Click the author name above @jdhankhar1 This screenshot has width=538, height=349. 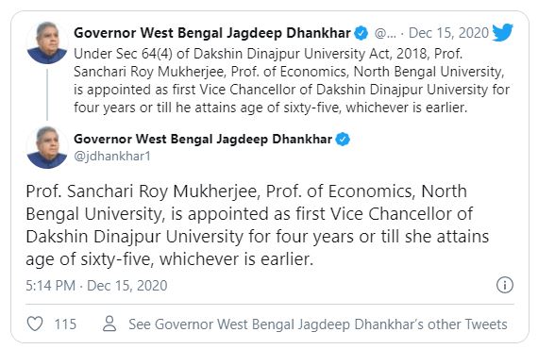click(203, 139)
